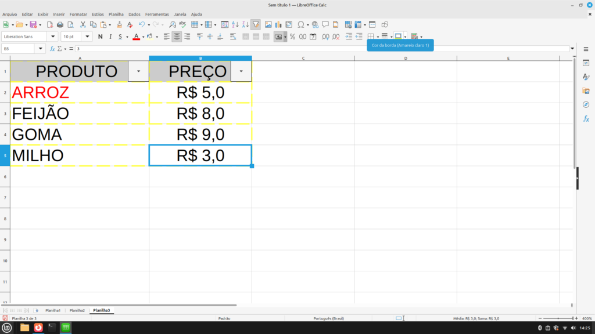This screenshot has width=595, height=334.
Task: Open the PRODUTO column filter dropdown
Action: (x=138, y=71)
